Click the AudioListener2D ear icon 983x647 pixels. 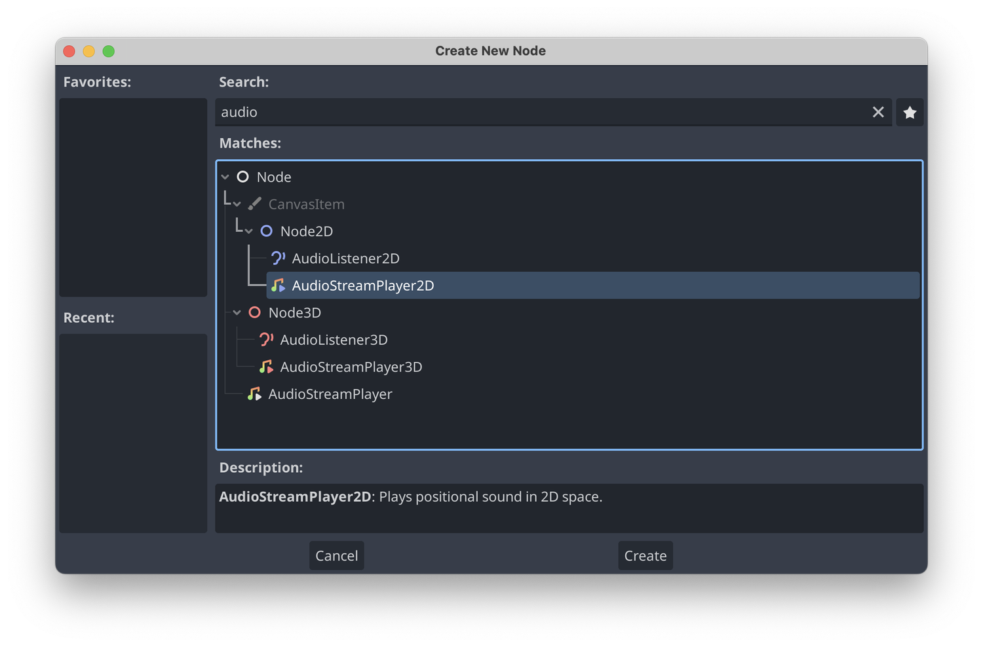(277, 257)
